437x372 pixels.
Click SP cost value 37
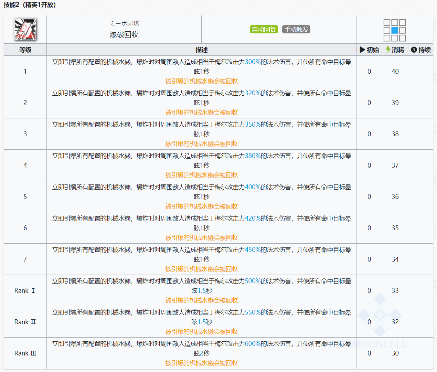click(x=395, y=165)
